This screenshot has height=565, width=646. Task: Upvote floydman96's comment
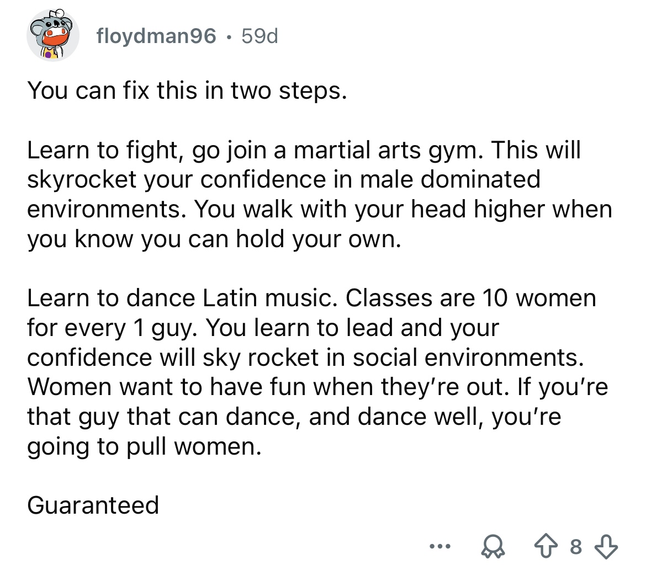coord(546,546)
